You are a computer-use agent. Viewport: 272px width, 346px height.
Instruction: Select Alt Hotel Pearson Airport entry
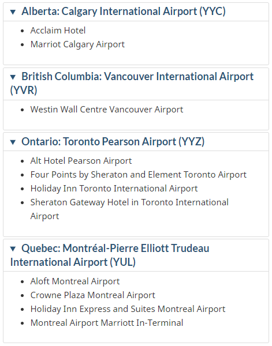pyautogui.click(x=81, y=161)
